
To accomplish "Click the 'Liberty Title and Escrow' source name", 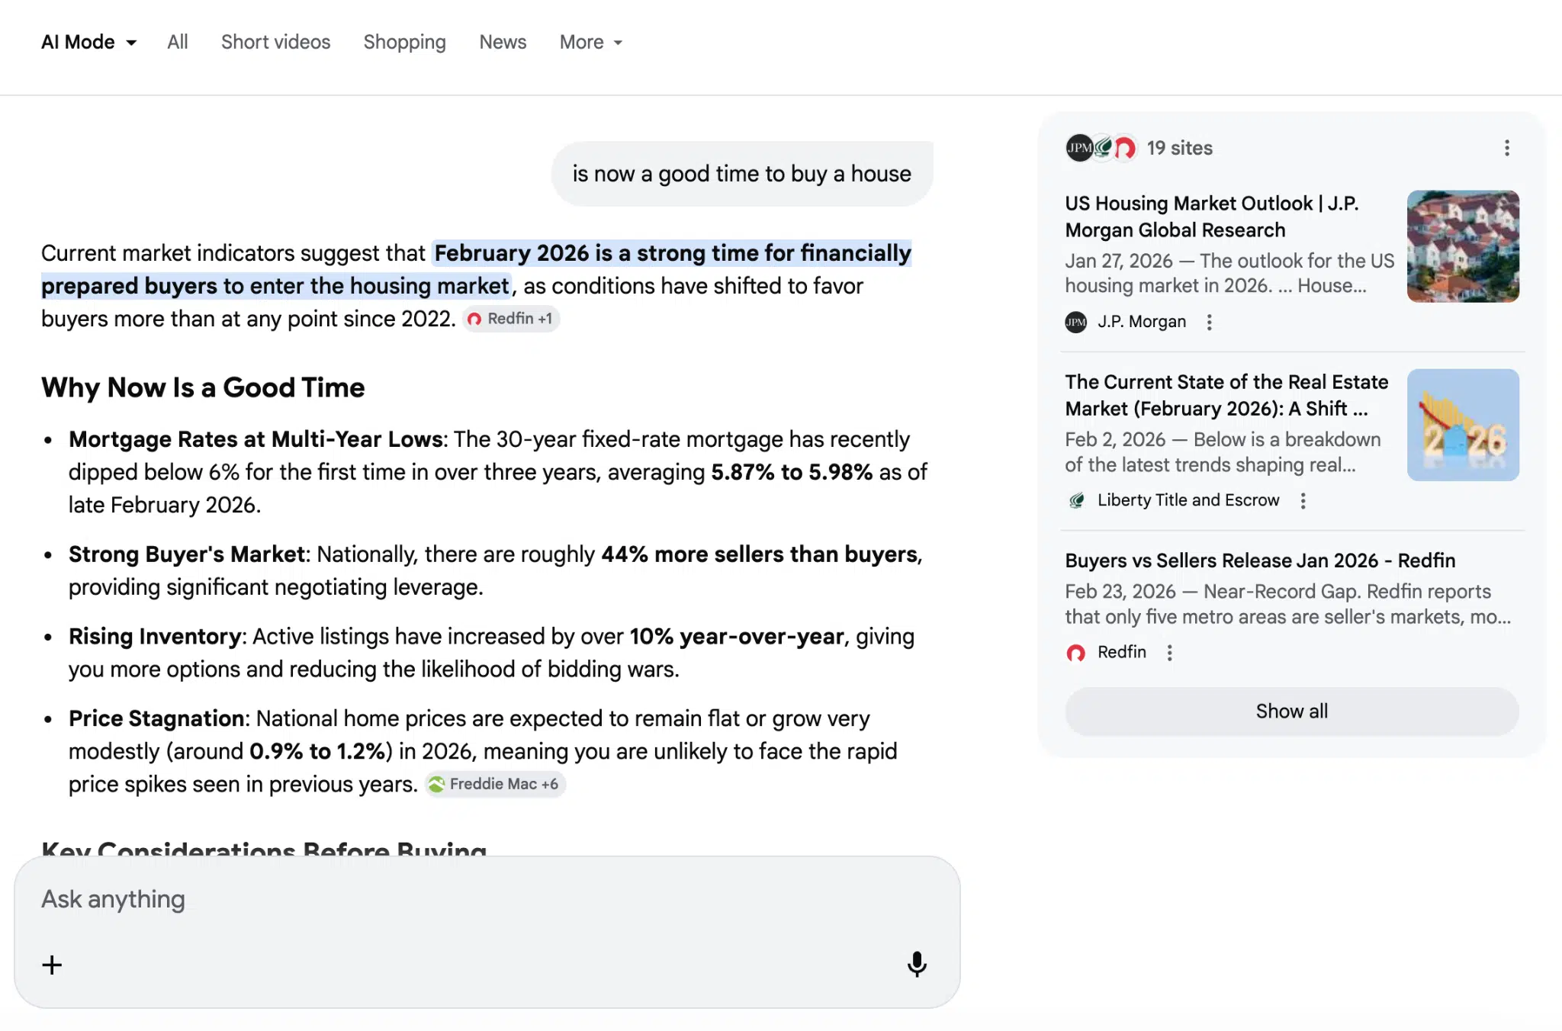I will click(1188, 500).
